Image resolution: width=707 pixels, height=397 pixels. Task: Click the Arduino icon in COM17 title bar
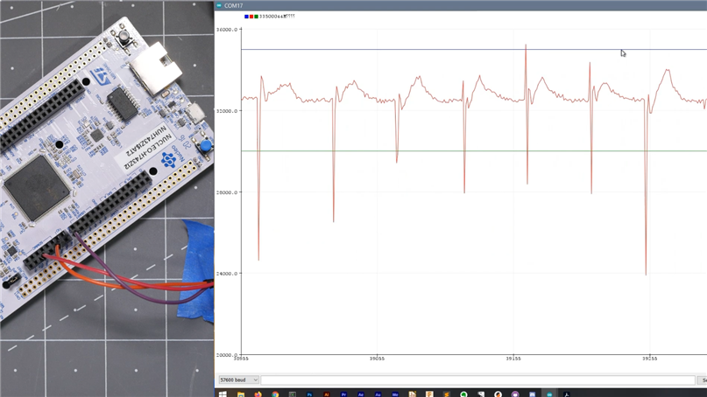tap(219, 5)
